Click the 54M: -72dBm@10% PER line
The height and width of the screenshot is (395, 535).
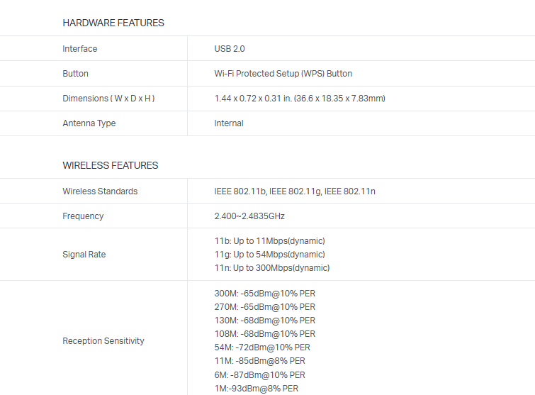pos(262,347)
